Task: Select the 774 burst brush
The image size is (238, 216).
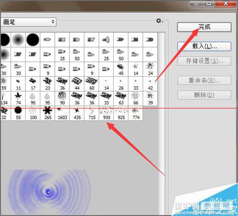Action: coord(136,113)
